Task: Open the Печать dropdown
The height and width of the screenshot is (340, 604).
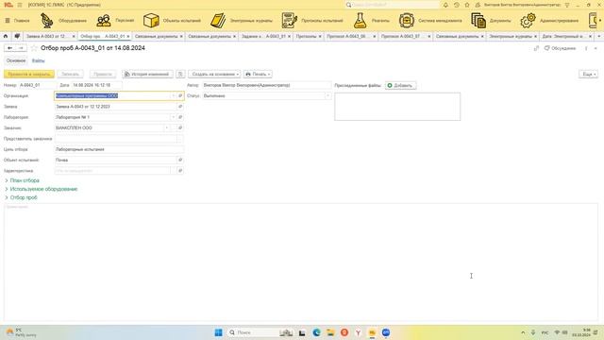Action: [x=258, y=74]
